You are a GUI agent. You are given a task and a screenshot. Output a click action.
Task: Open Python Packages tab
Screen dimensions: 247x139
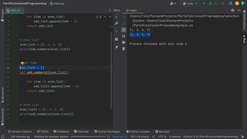tap(107, 131)
